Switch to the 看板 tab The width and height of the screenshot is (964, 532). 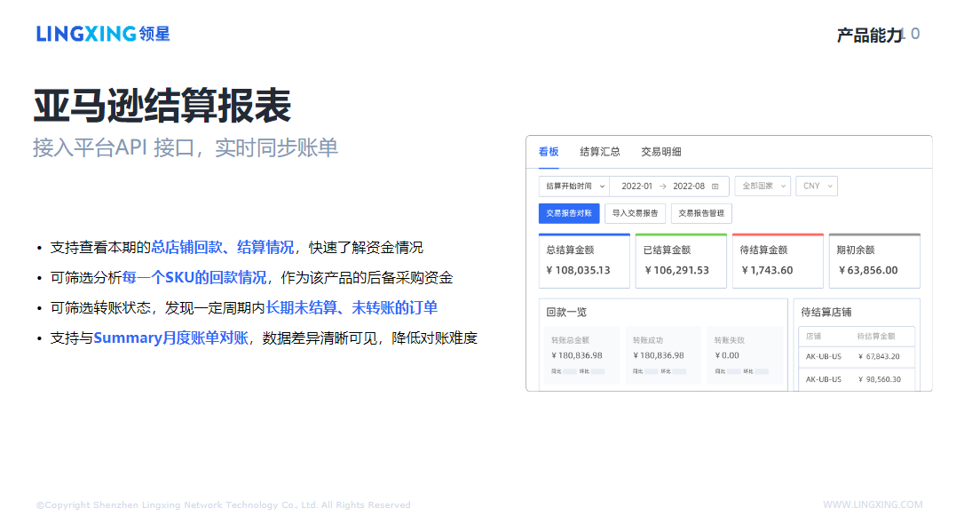(549, 152)
